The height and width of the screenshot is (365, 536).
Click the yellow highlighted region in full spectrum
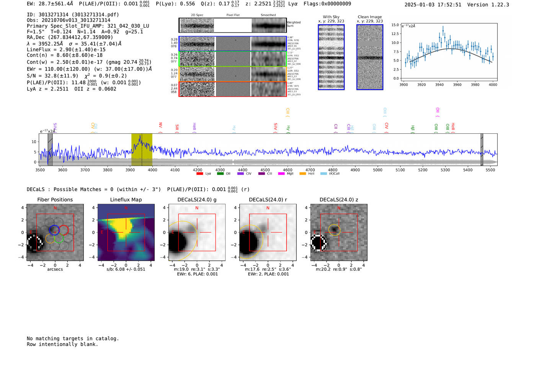[142, 149]
